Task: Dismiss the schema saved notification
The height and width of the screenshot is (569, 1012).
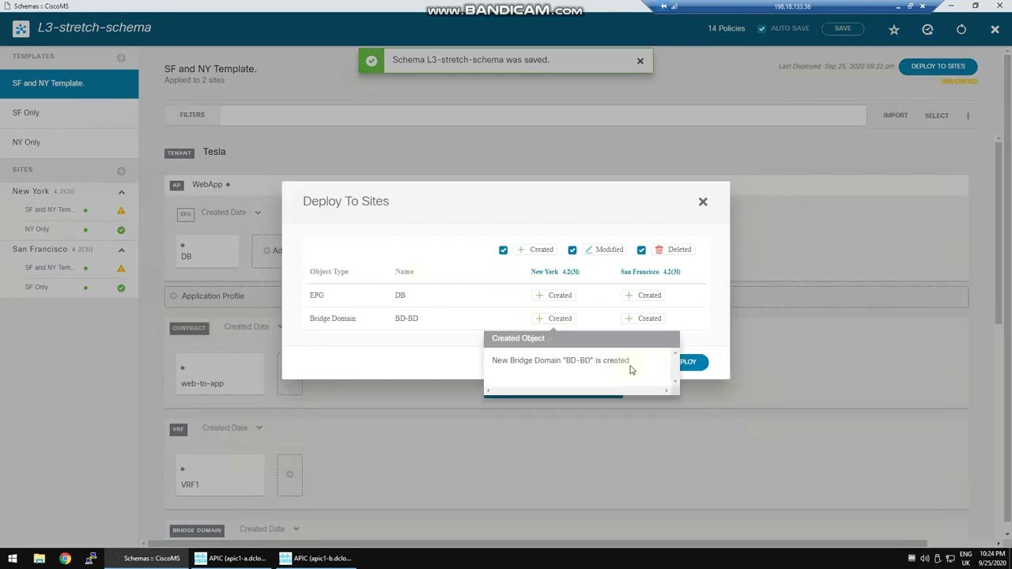Action: click(x=640, y=61)
